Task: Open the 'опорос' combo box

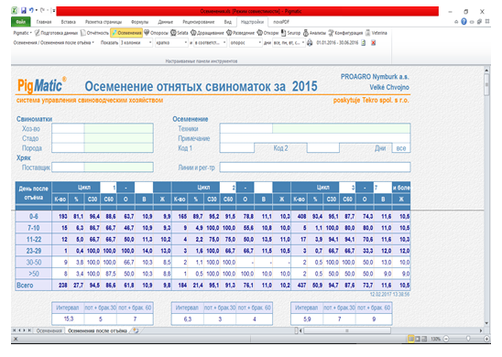Action: click(246, 42)
